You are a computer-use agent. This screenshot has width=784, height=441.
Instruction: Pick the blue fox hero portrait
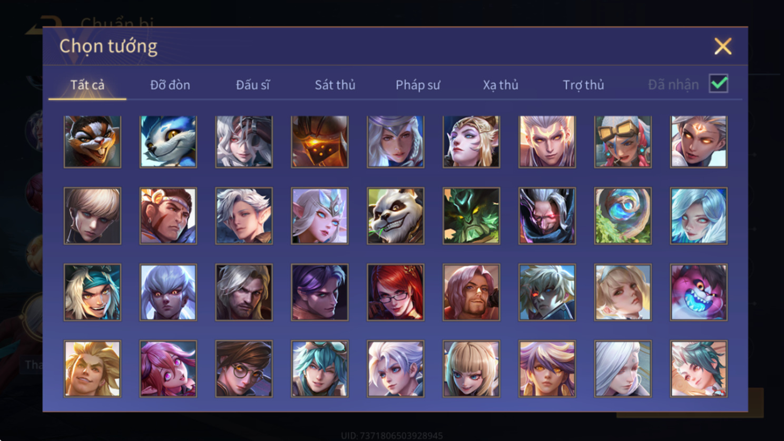coord(168,142)
